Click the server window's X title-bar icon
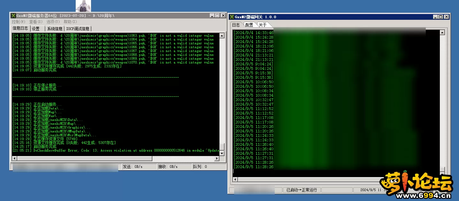The width and height of the screenshot is (459, 201). [x=13, y=16]
